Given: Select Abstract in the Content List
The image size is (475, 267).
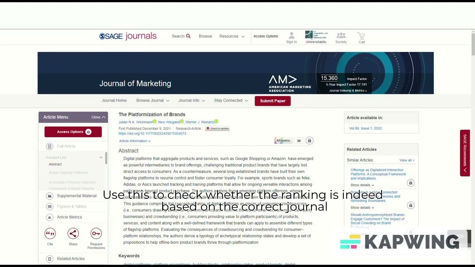Looking at the screenshot, I should click(55, 164).
